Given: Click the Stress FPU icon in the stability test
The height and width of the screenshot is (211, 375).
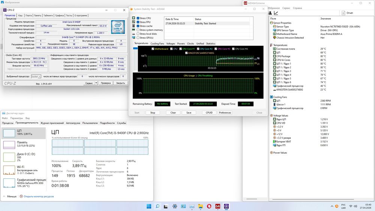Looking at the screenshot, I should point(134,22).
